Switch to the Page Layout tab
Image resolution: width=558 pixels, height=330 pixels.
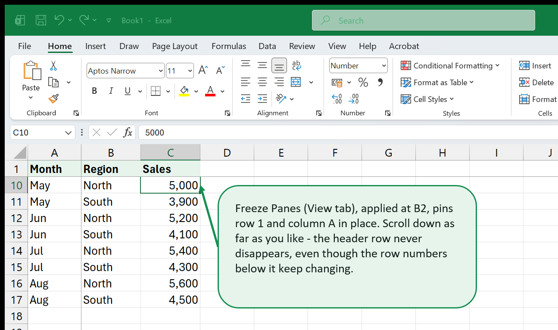click(x=175, y=46)
